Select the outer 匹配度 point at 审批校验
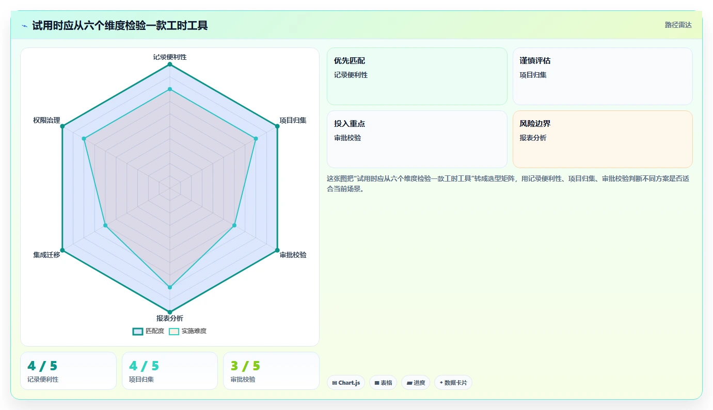 pos(277,250)
